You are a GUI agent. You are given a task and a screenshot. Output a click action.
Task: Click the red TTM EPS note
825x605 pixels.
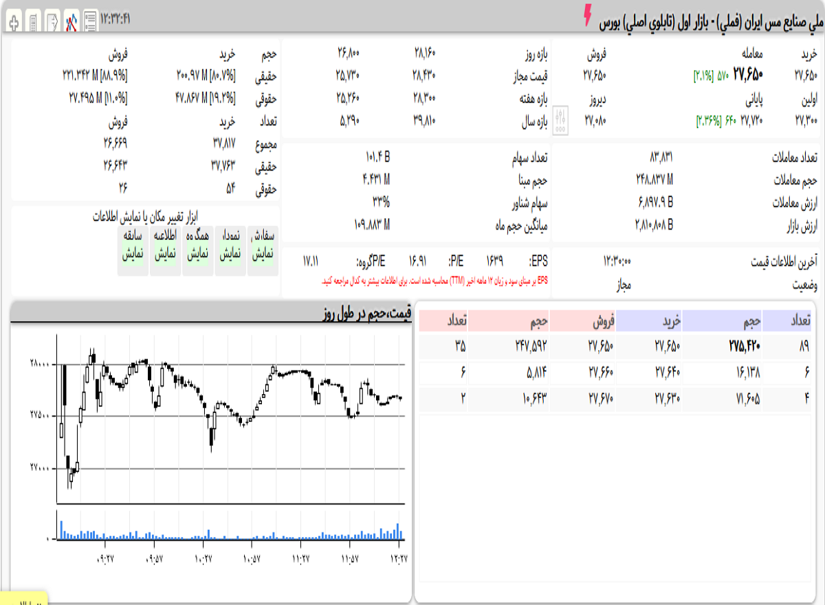pos(434,280)
